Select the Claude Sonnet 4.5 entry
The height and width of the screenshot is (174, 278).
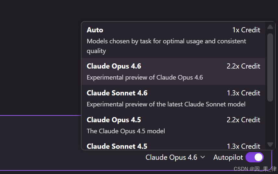click(x=117, y=146)
